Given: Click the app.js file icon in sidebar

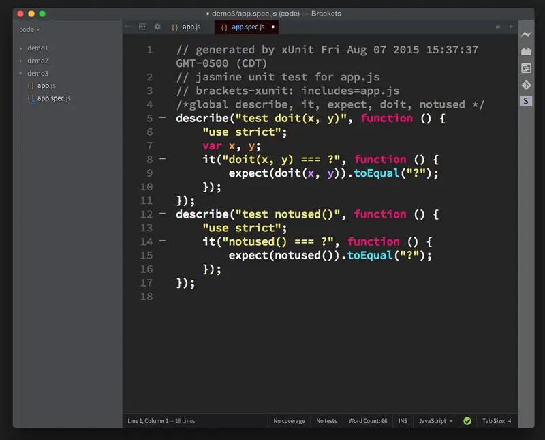Looking at the screenshot, I should 31,85.
